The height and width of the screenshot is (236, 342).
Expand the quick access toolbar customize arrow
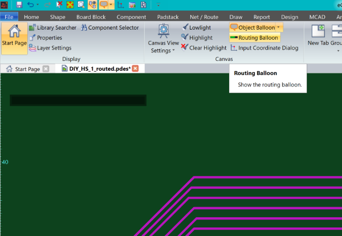click(158, 5)
